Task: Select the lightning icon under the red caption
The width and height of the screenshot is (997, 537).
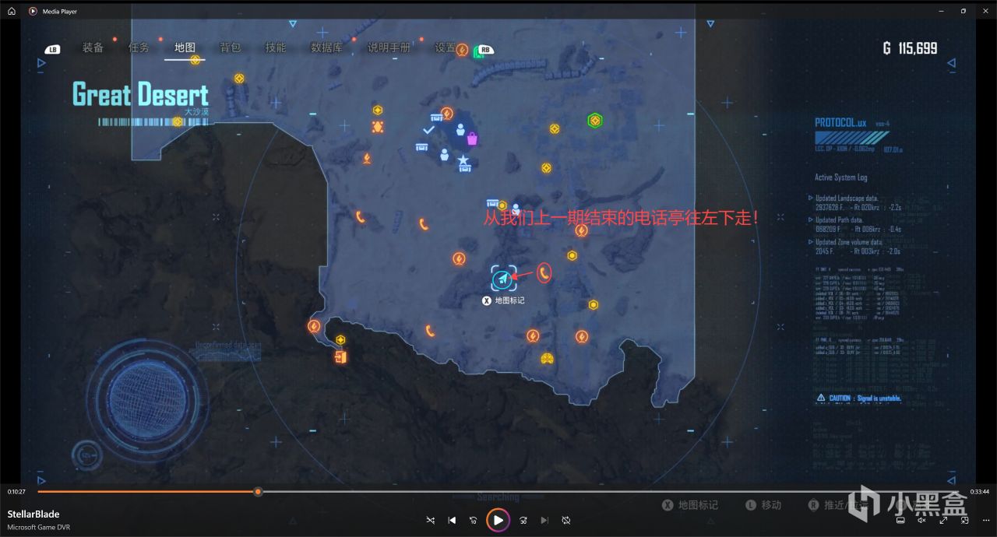Action: 581,230
